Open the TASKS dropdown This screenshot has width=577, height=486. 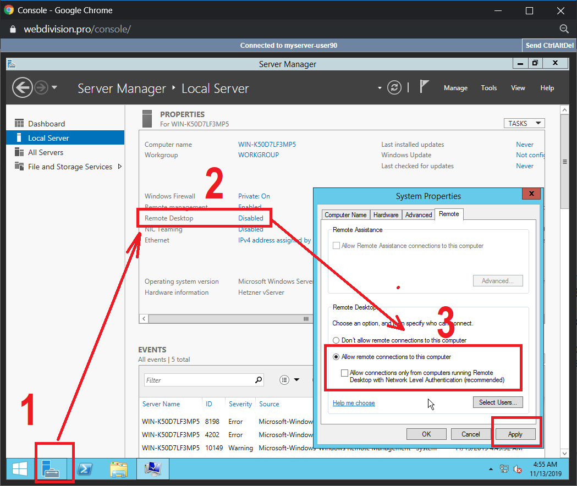tap(524, 123)
